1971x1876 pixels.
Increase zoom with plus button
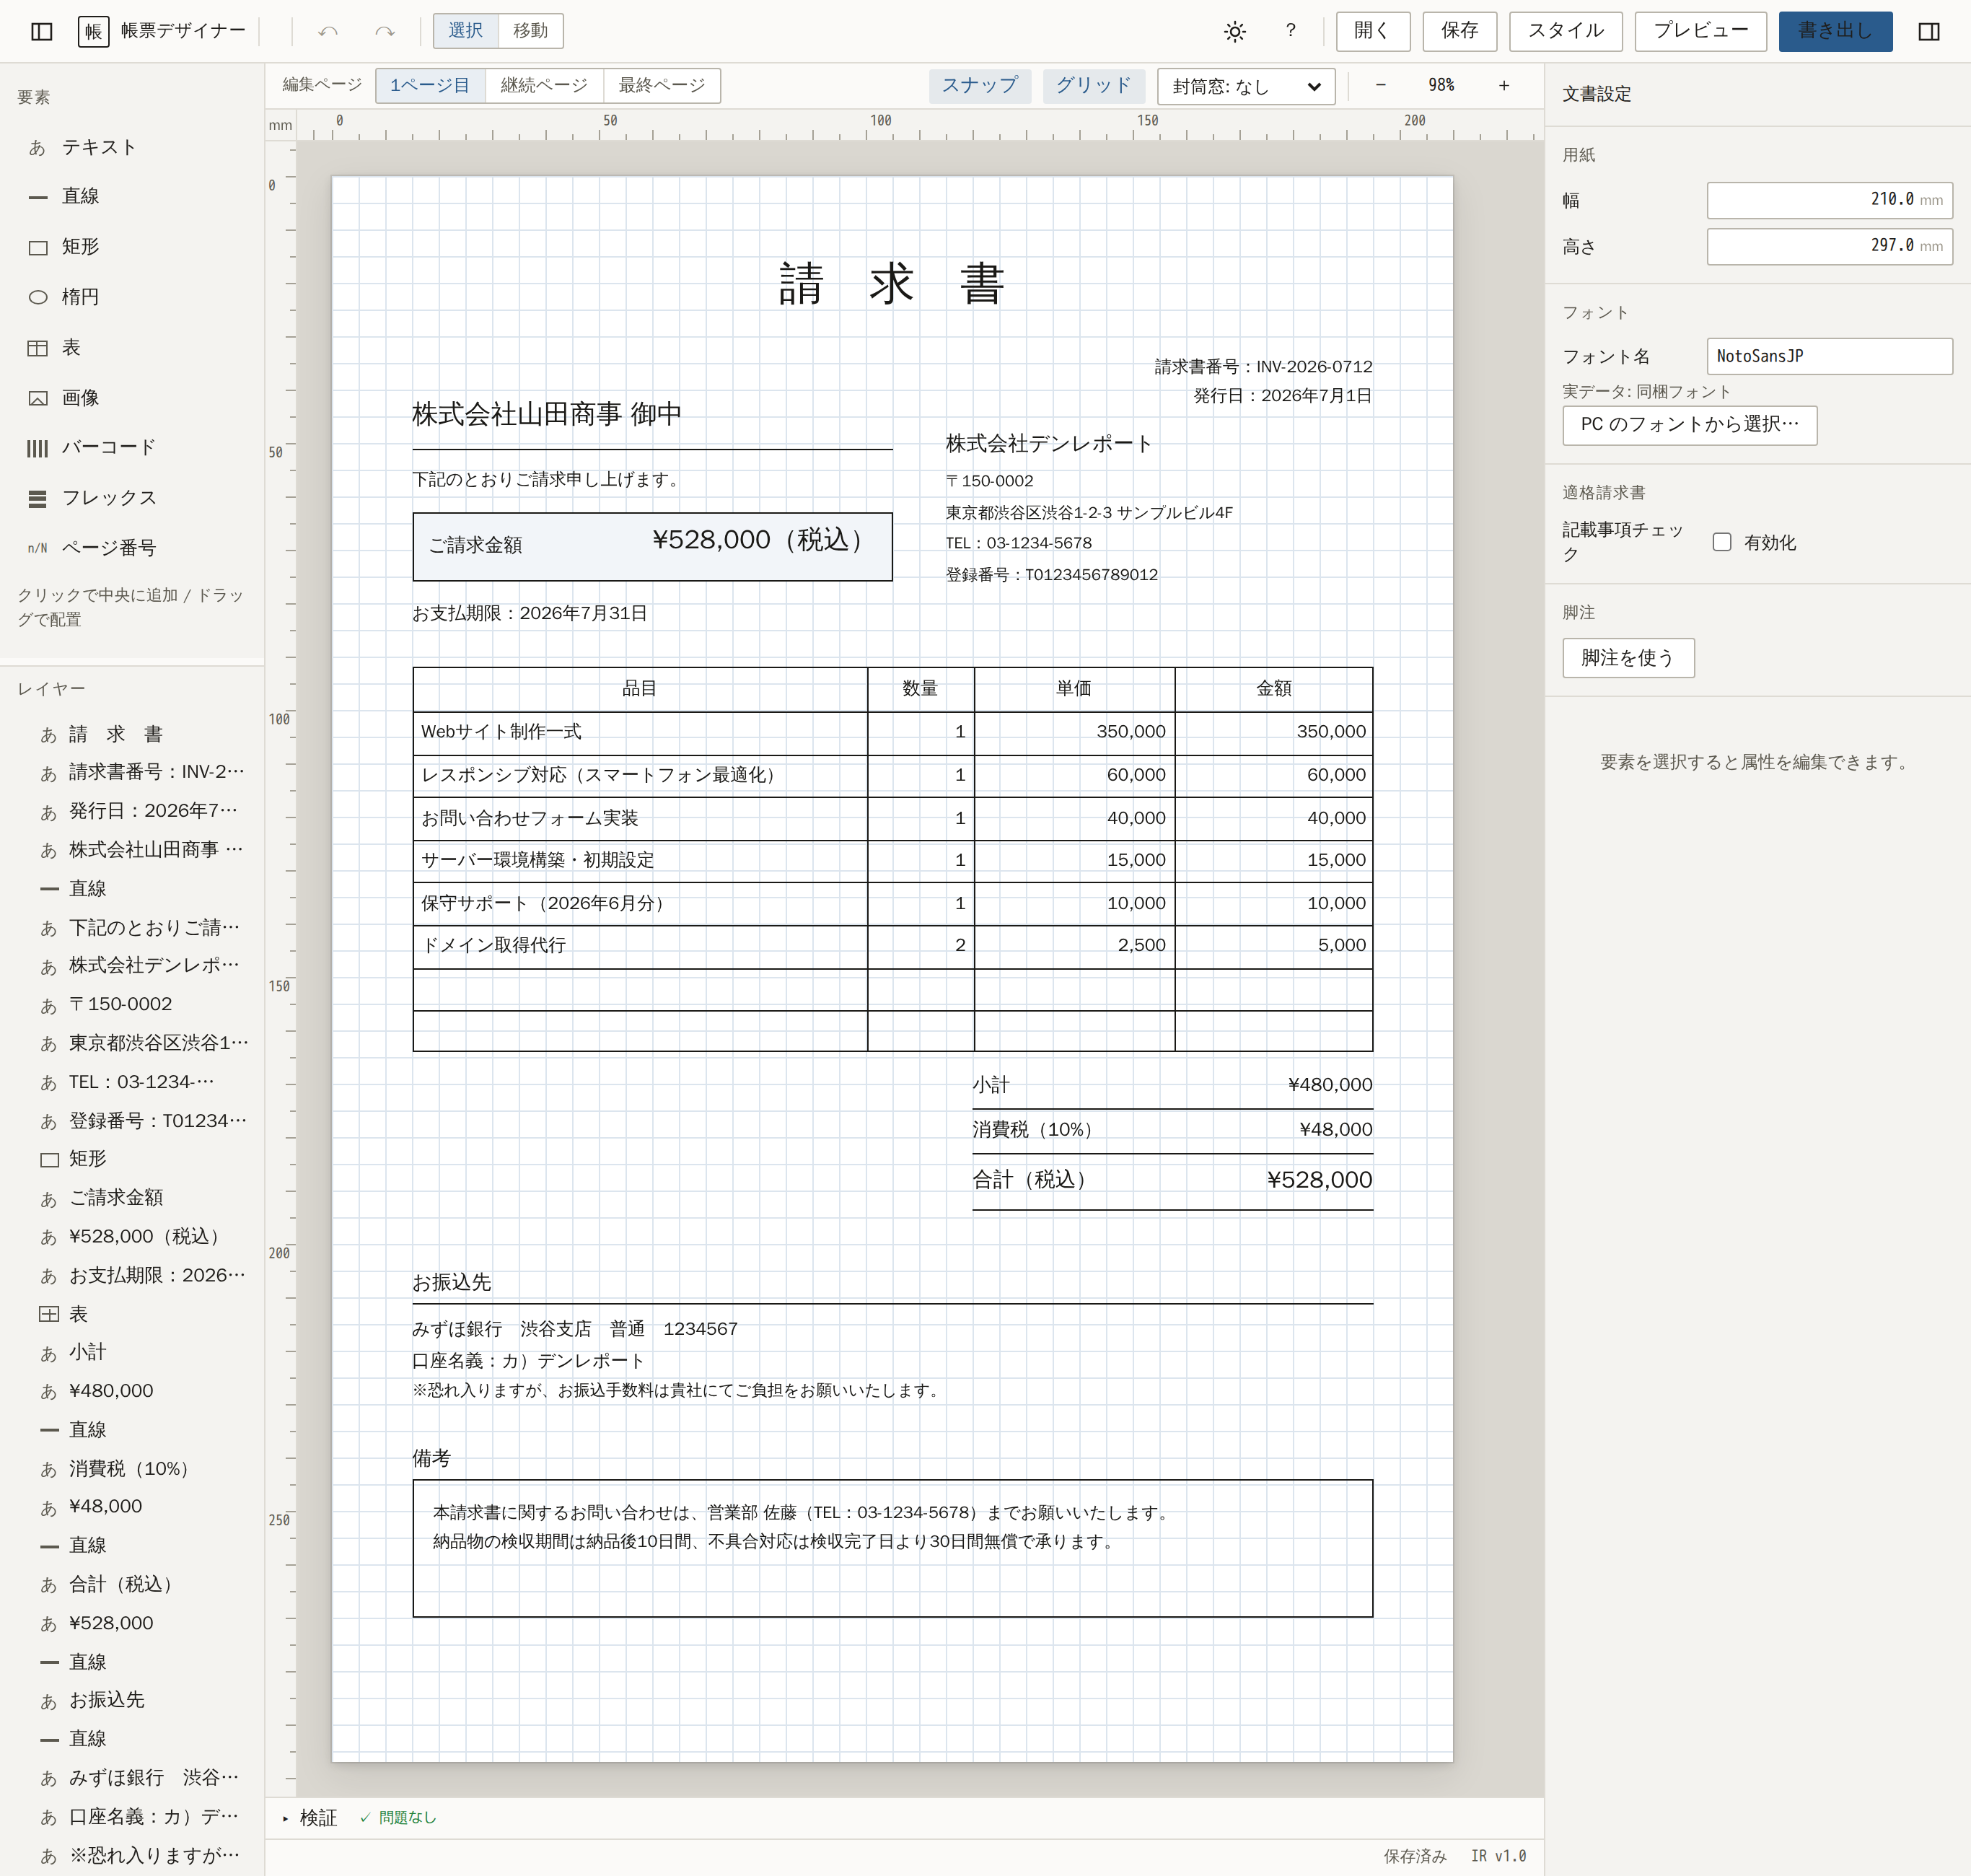(x=1503, y=86)
